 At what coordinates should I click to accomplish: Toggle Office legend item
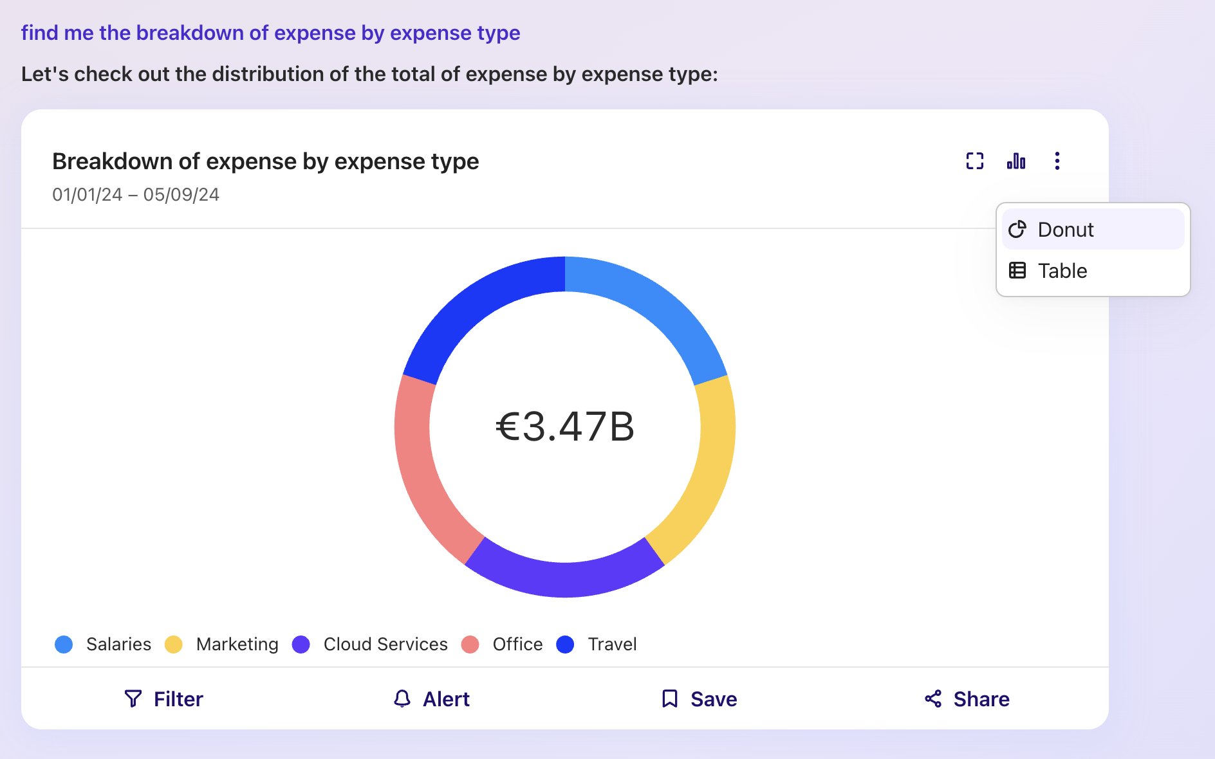pyautogui.click(x=503, y=644)
